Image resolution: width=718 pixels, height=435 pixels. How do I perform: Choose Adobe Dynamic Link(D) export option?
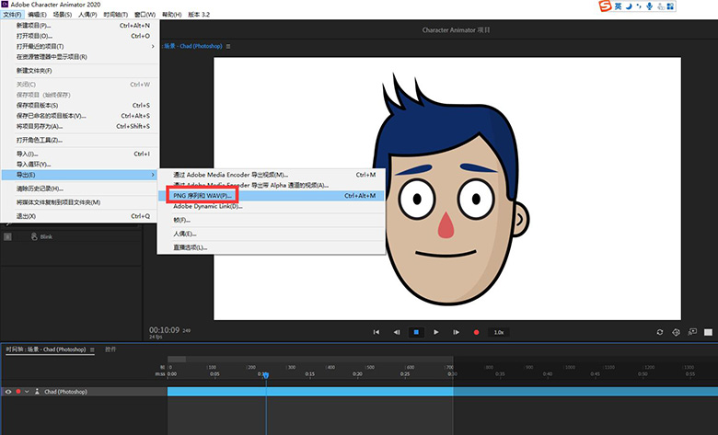pos(271,206)
